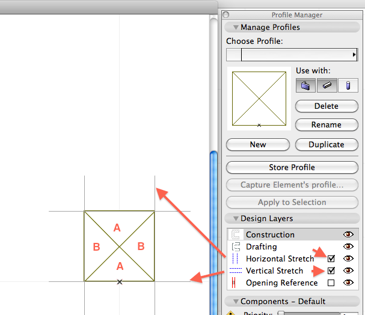Hide the Construction layer with eye icon
365x315 pixels.
pos(348,234)
